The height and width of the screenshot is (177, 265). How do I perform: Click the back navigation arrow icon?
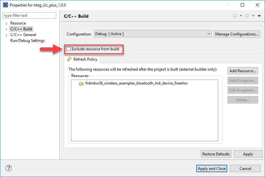point(235,16)
